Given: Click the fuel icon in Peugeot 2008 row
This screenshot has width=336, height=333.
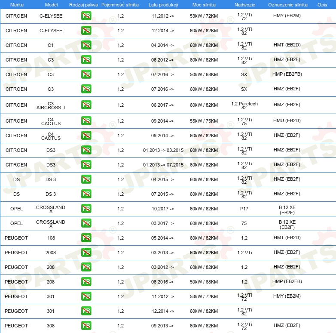Looking at the screenshot, I should pyautogui.click(x=86, y=252).
